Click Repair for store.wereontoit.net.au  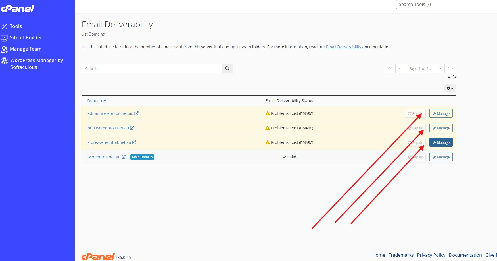click(415, 142)
